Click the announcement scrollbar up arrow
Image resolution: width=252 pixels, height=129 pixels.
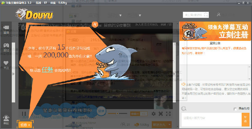pyautogui.click(x=249, y=67)
